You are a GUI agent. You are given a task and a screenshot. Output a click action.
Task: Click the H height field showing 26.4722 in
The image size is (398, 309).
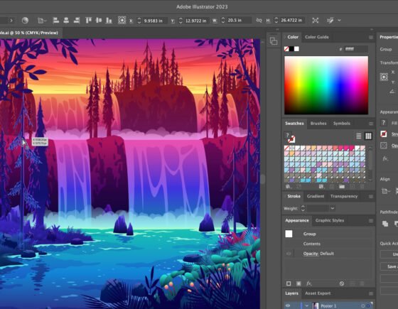pyautogui.click(x=292, y=20)
